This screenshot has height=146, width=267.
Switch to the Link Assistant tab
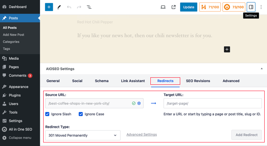point(133,81)
